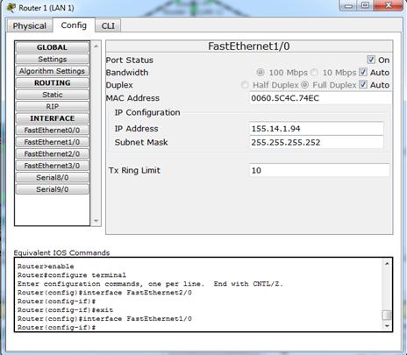Click the 'Router(config-if)#exit' line

tap(65, 310)
